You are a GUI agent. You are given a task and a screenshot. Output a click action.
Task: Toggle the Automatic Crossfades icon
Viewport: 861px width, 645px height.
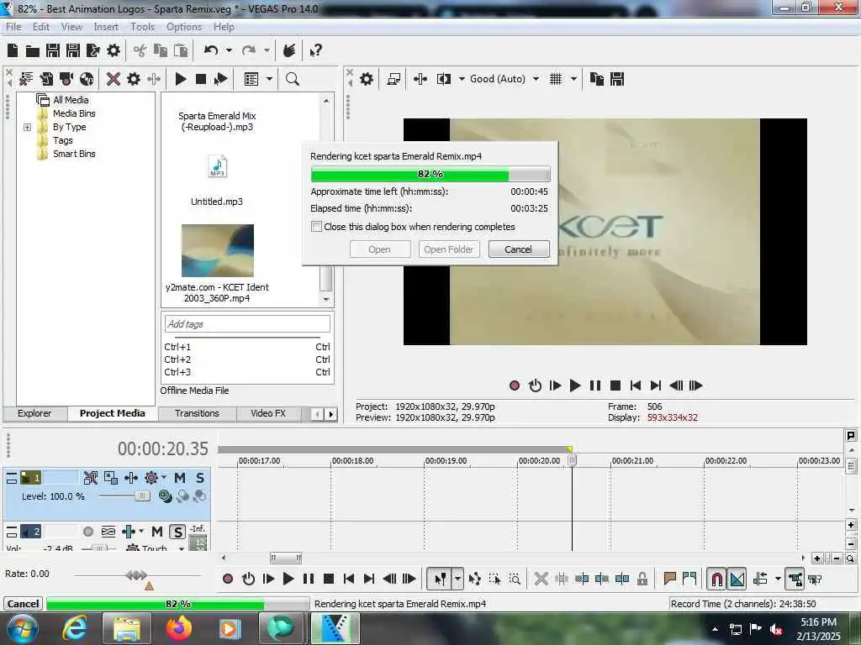pos(737,579)
